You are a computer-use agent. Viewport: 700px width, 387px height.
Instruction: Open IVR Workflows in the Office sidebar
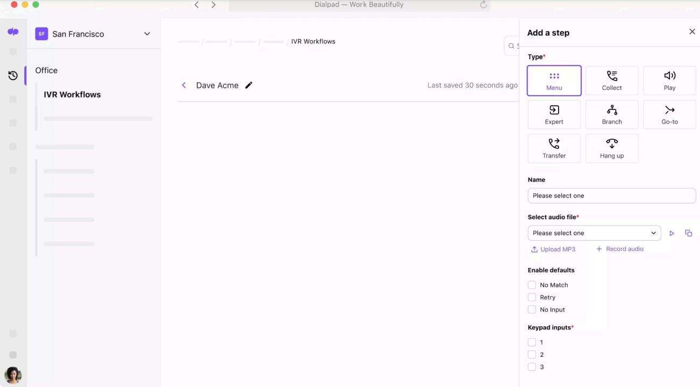72,94
